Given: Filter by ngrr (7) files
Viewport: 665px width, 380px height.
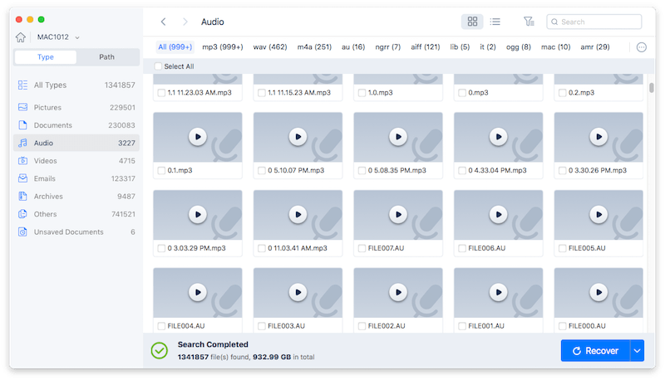Looking at the screenshot, I should tap(387, 47).
